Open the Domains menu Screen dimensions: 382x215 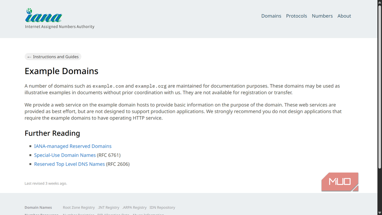pyautogui.click(x=271, y=16)
